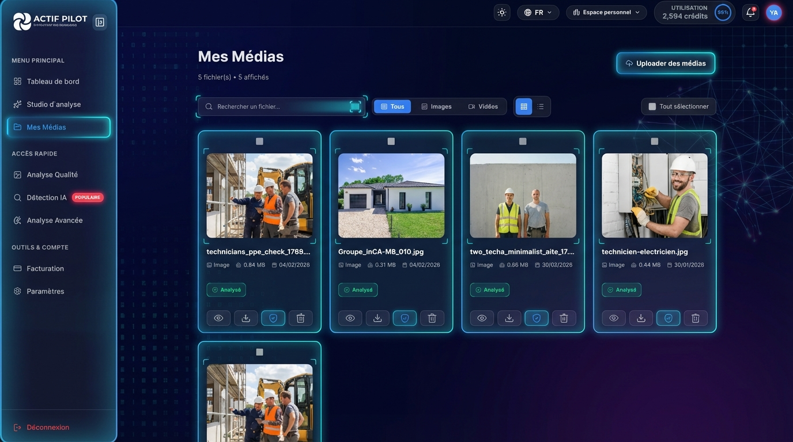Toggle light/dark theme sun icon

tap(502, 12)
